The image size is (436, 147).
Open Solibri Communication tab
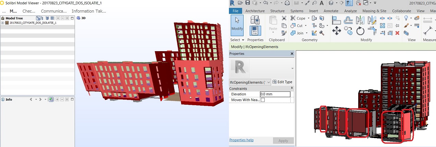tap(54, 11)
